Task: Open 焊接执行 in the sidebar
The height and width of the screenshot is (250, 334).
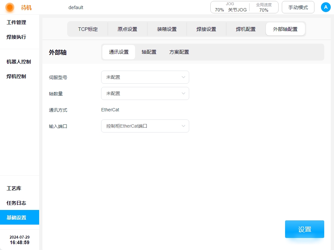Action: (x=16, y=37)
